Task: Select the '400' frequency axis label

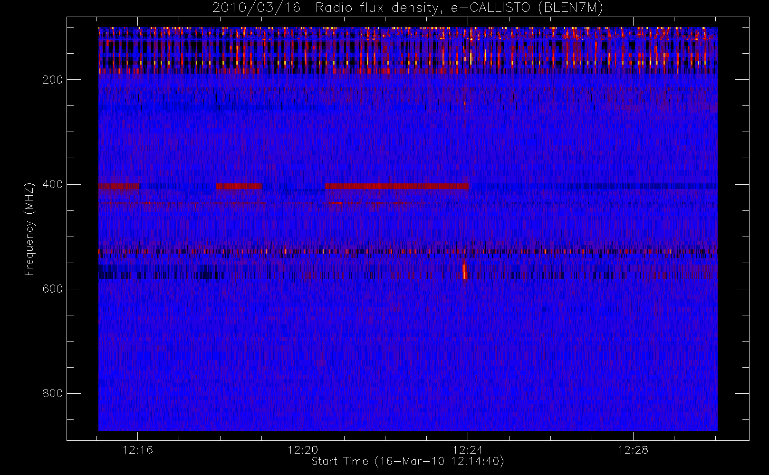Action: pyautogui.click(x=53, y=184)
